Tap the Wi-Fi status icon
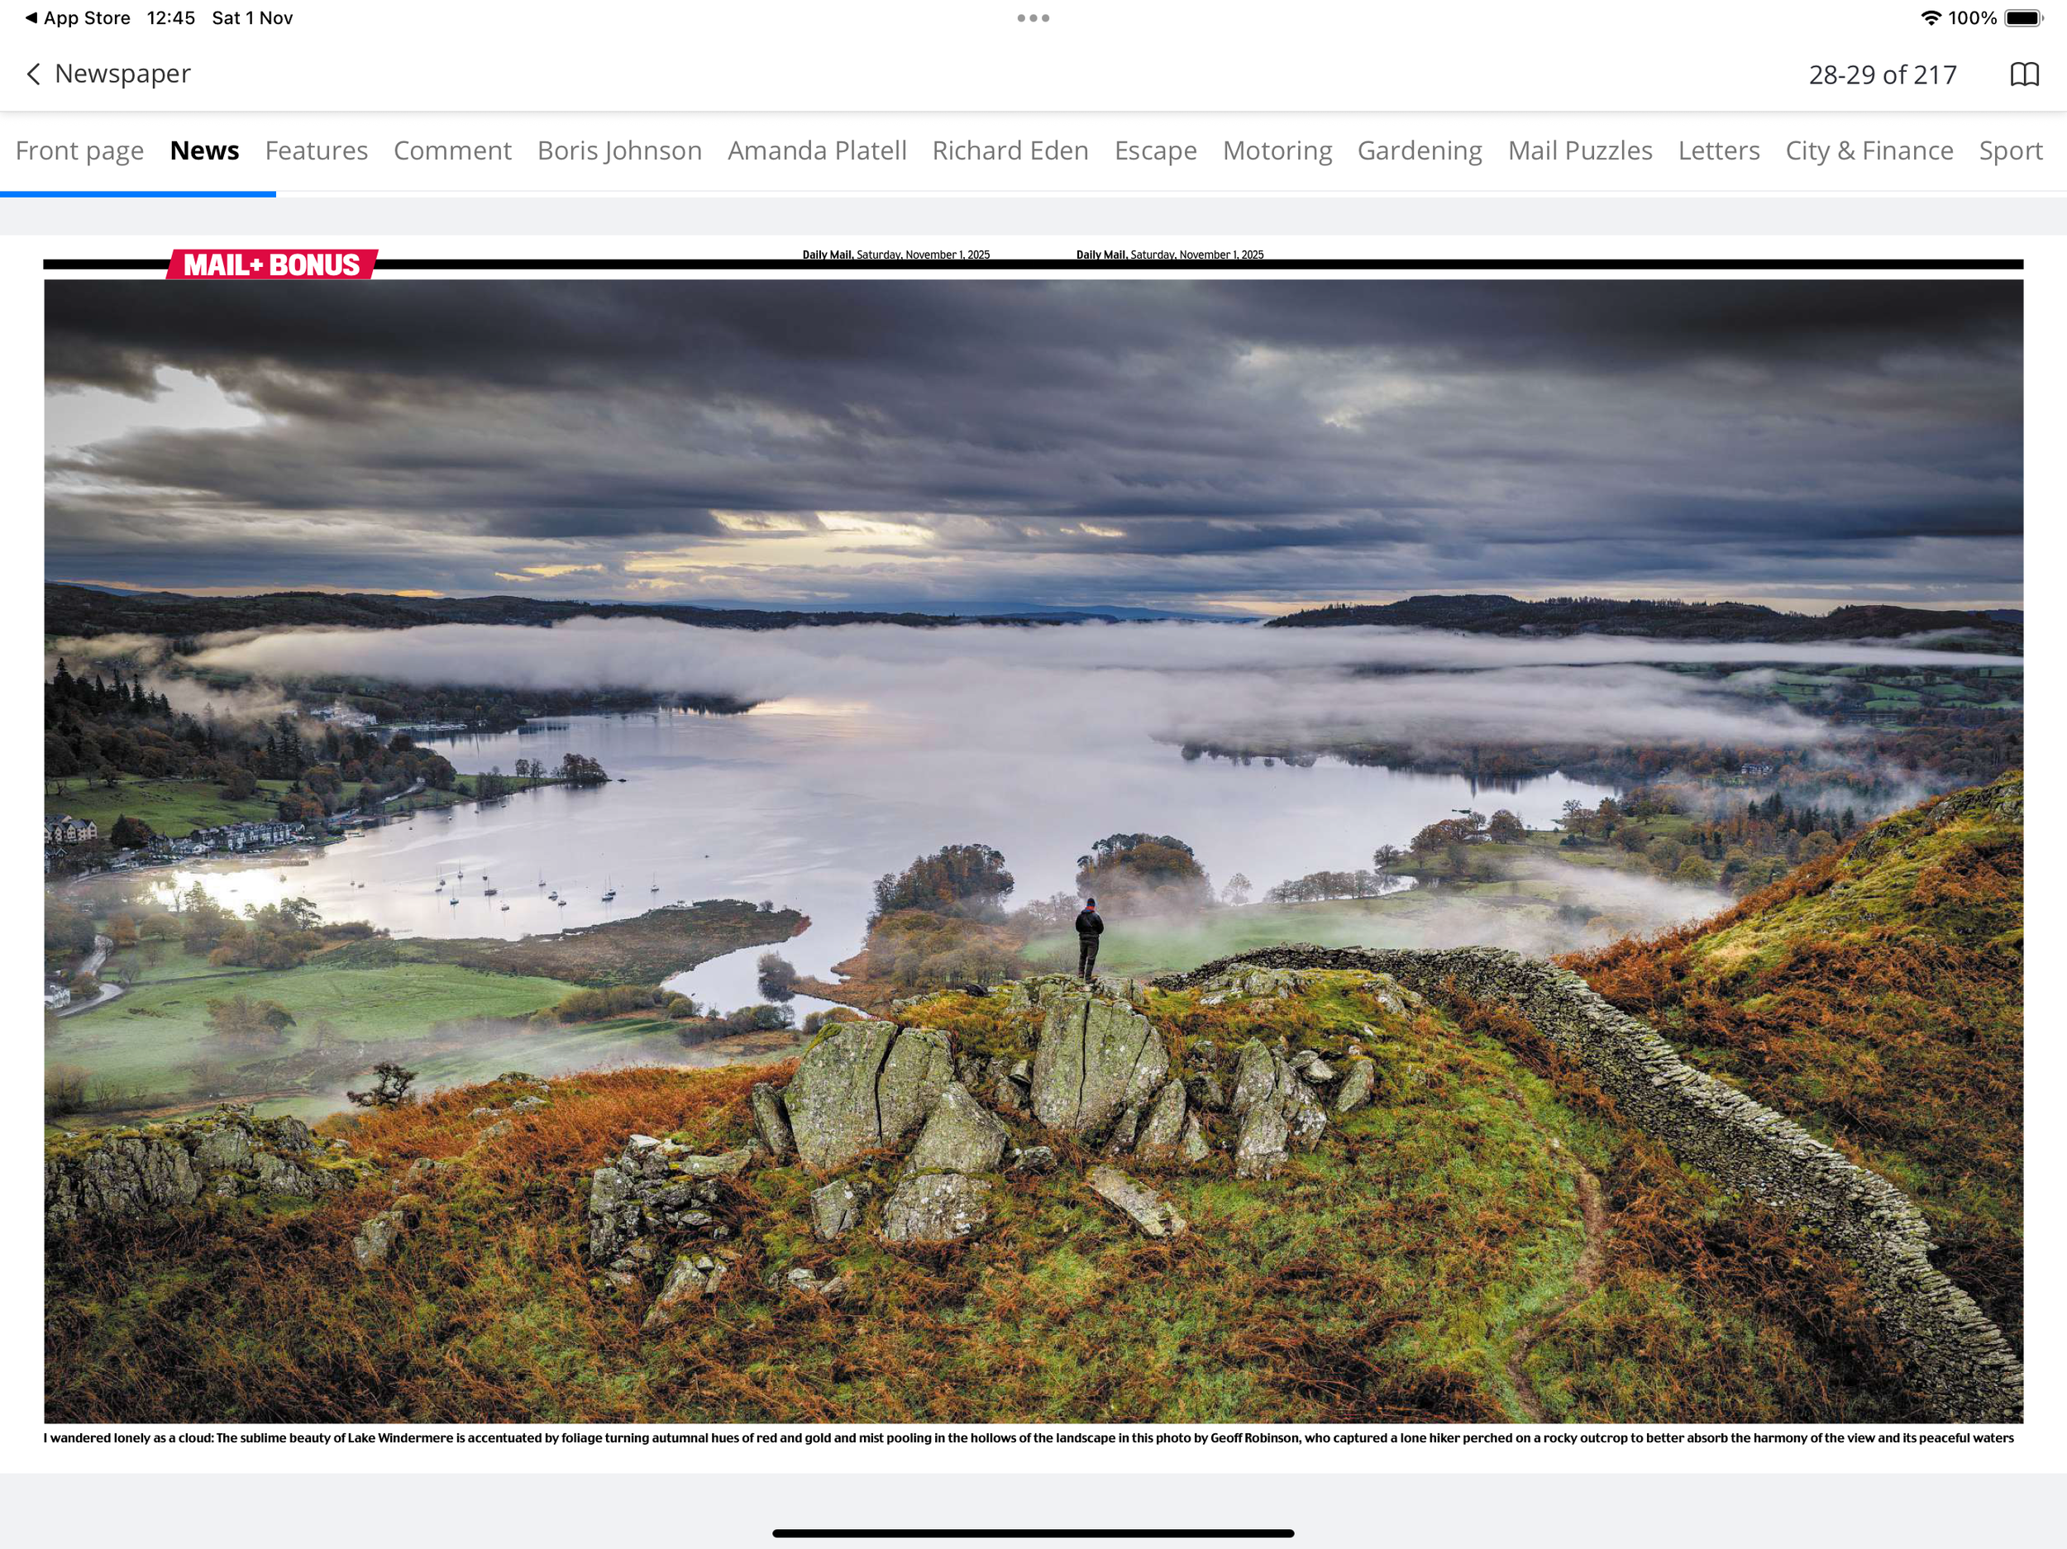Viewport: 2067px width, 1549px height. pyautogui.click(x=1930, y=17)
